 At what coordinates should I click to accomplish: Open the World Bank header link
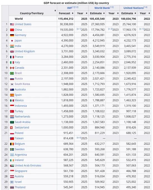pyautogui.click(x=102, y=8)
